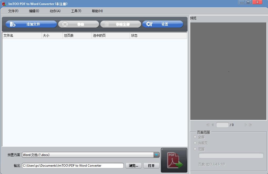Screen dimensions: 268x174
Task: Open the 设置 (Settings) button
Action: click(x=163, y=24)
